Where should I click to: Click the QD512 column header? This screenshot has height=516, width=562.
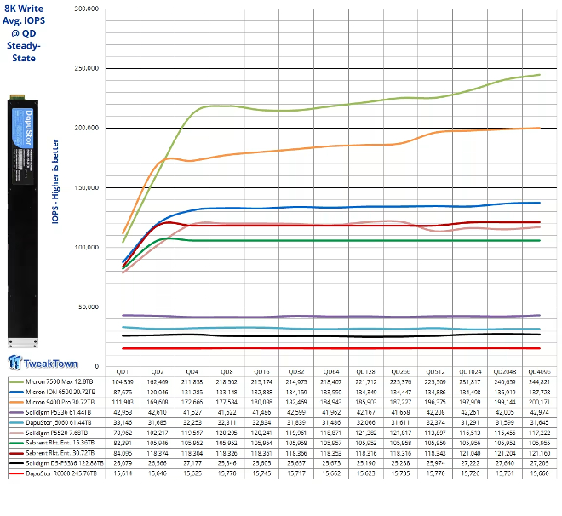[435, 372]
